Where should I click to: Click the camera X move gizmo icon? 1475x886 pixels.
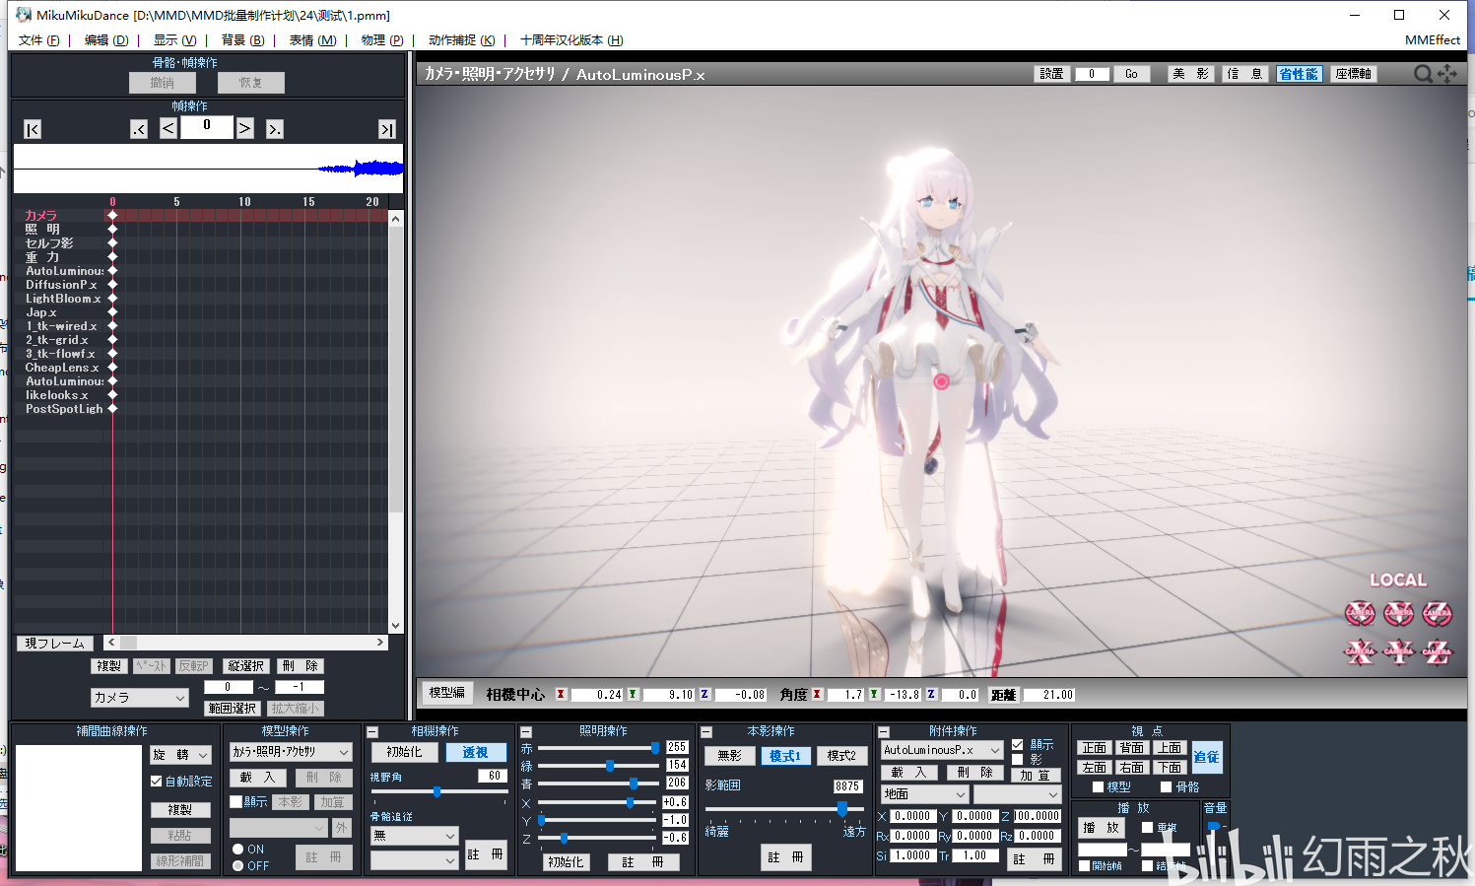(x=1360, y=650)
